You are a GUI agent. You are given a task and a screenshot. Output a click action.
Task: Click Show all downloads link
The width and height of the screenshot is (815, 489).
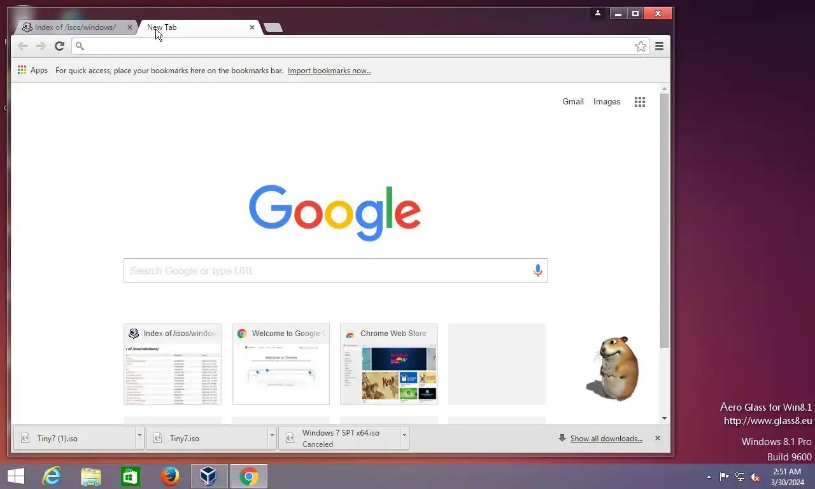[606, 439]
